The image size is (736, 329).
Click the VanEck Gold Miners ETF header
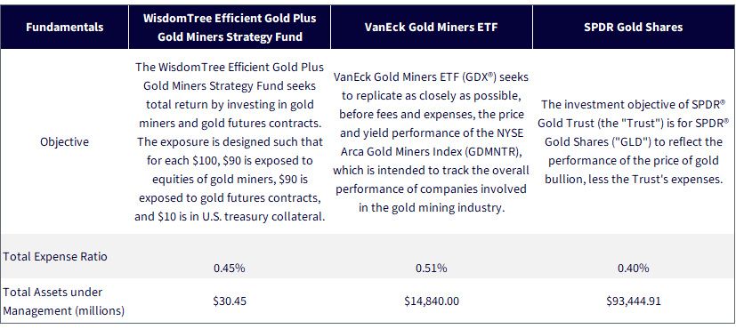coord(431,28)
